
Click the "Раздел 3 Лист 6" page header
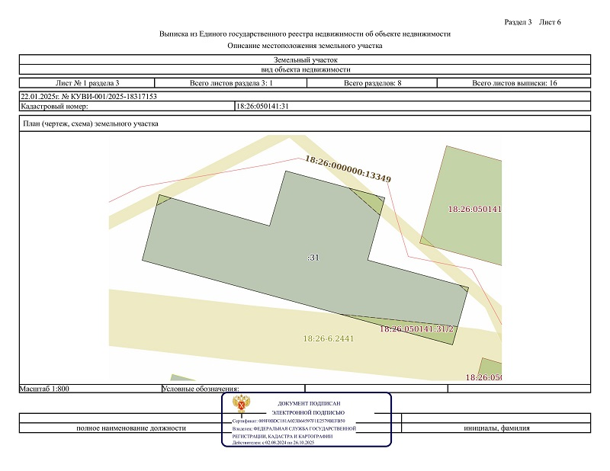click(x=532, y=22)
